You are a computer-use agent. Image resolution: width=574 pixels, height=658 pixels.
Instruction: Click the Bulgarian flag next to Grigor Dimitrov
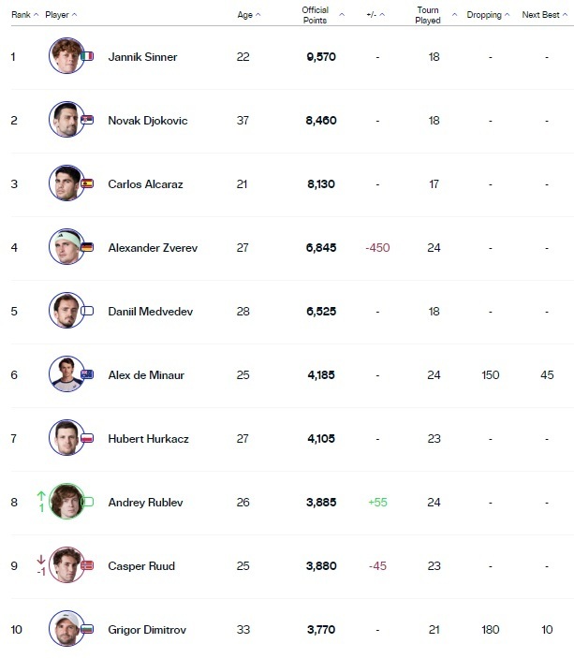pyautogui.click(x=88, y=629)
